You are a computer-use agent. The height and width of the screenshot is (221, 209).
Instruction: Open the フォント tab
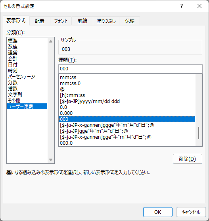click(x=61, y=21)
